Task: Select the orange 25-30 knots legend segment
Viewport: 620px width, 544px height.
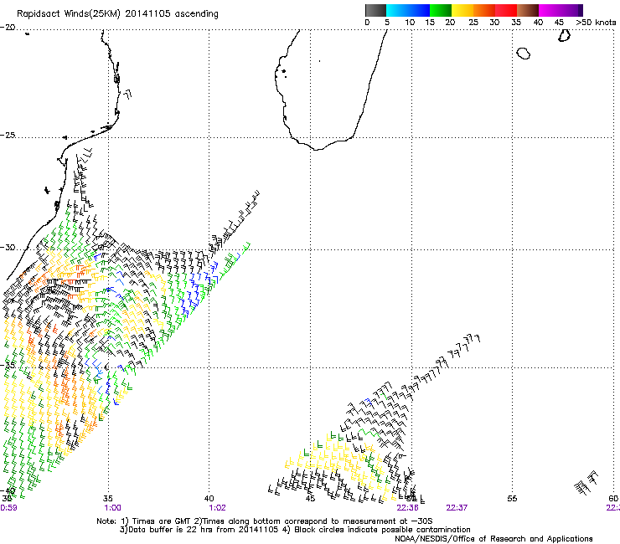Action: (x=484, y=10)
